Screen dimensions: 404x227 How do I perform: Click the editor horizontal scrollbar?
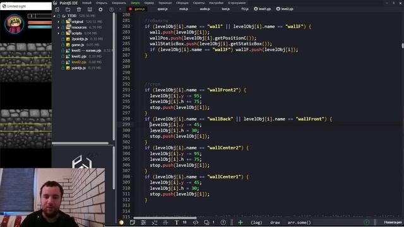(x=165, y=218)
